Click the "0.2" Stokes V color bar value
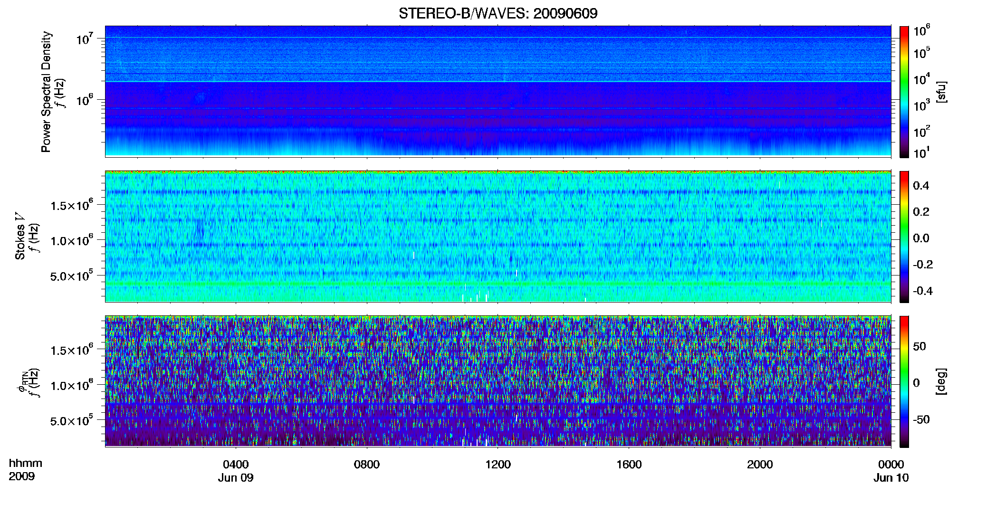This screenshot has width=996, height=513. pyautogui.click(x=921, y=212)
